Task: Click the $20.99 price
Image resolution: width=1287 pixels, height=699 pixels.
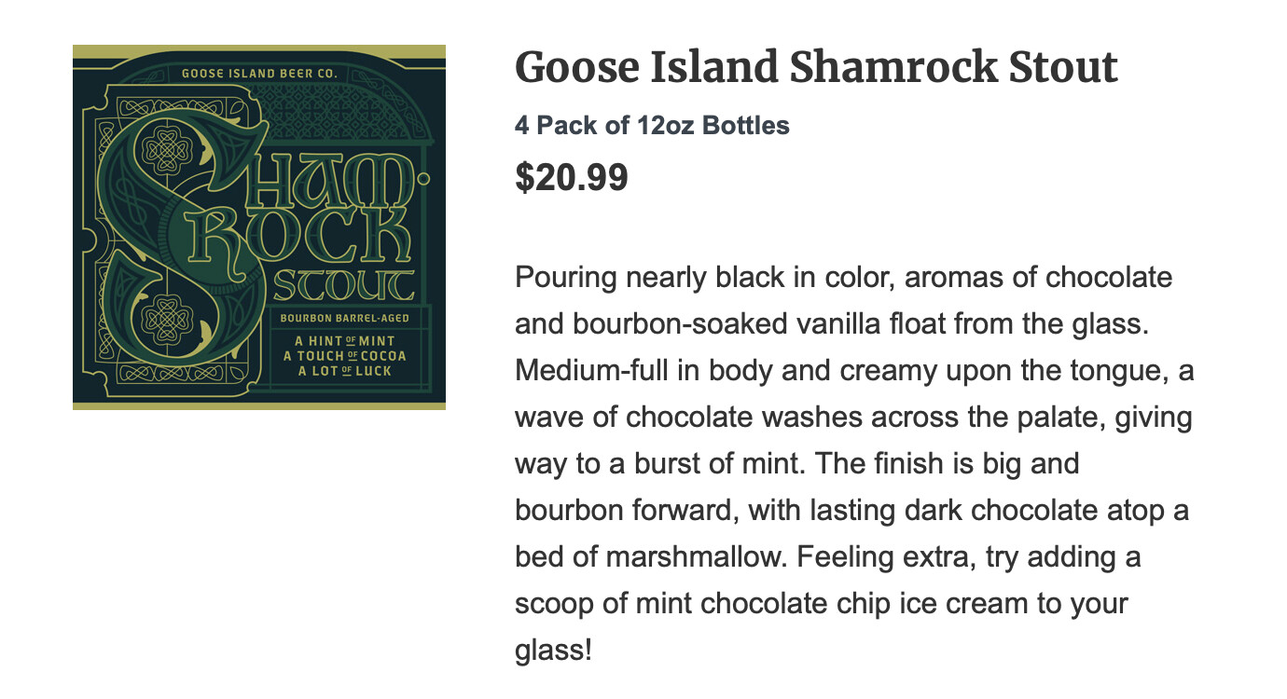Action: 571,177
